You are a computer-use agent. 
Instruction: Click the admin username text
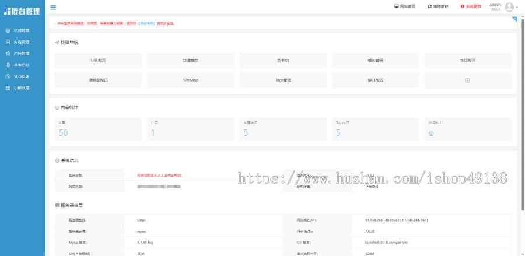495,5
